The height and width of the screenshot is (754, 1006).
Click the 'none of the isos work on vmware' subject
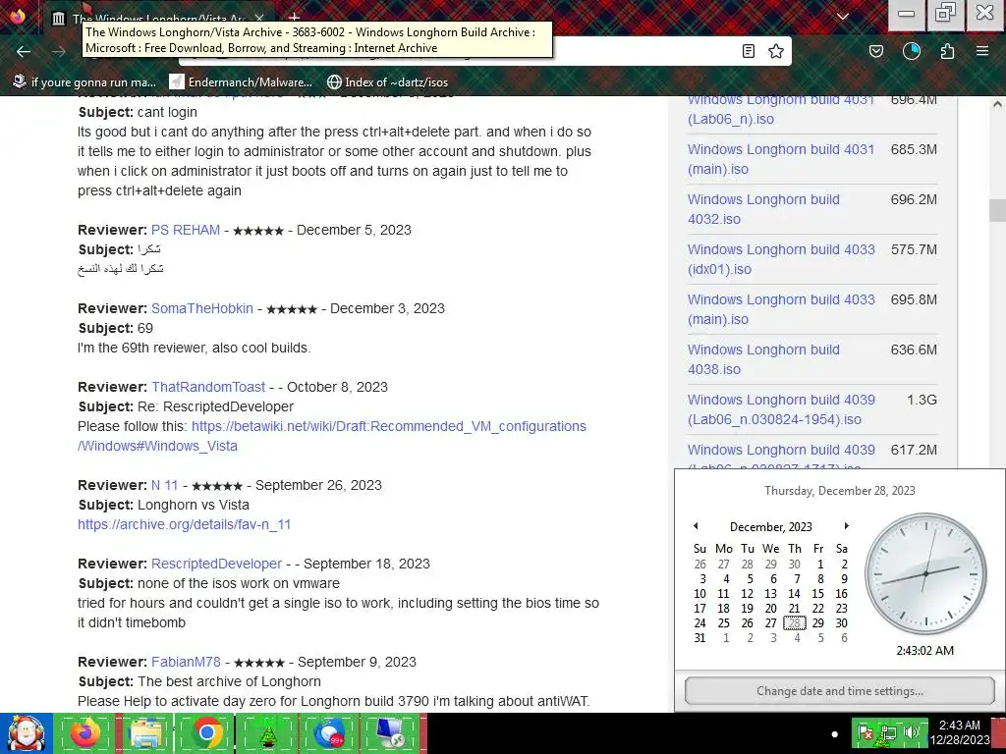(x=239, y=583)
